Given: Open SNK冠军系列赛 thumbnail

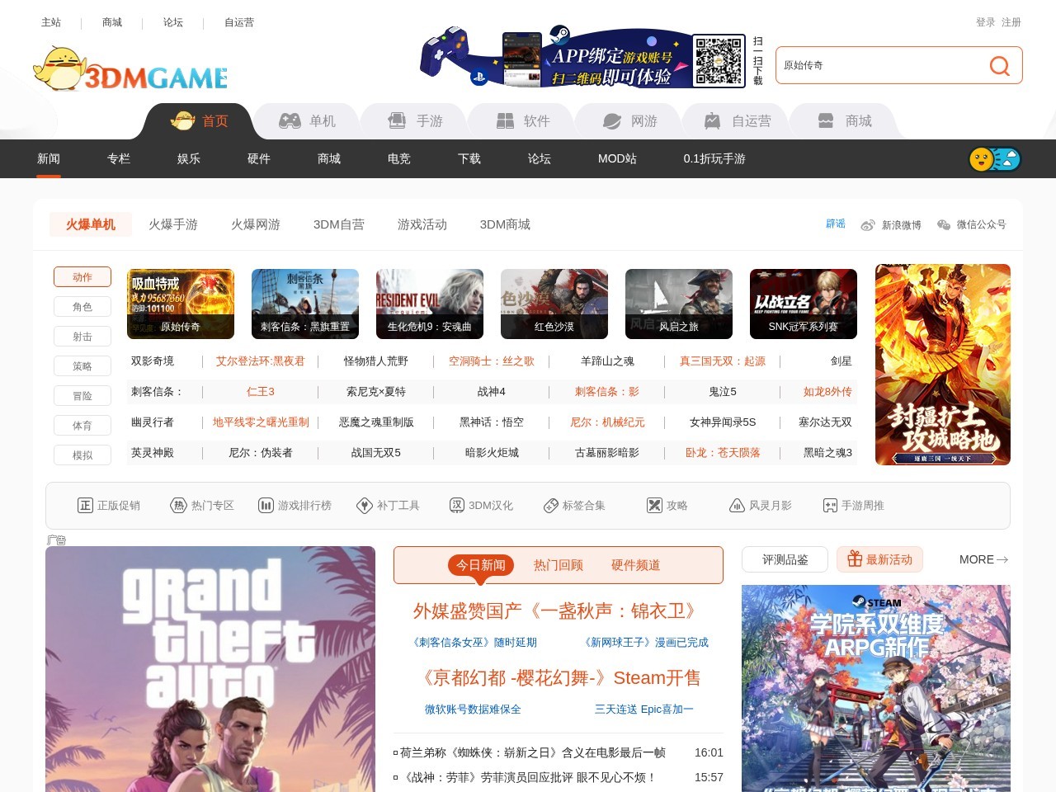Looking at the screenshot, I should [x=804, y=304].
